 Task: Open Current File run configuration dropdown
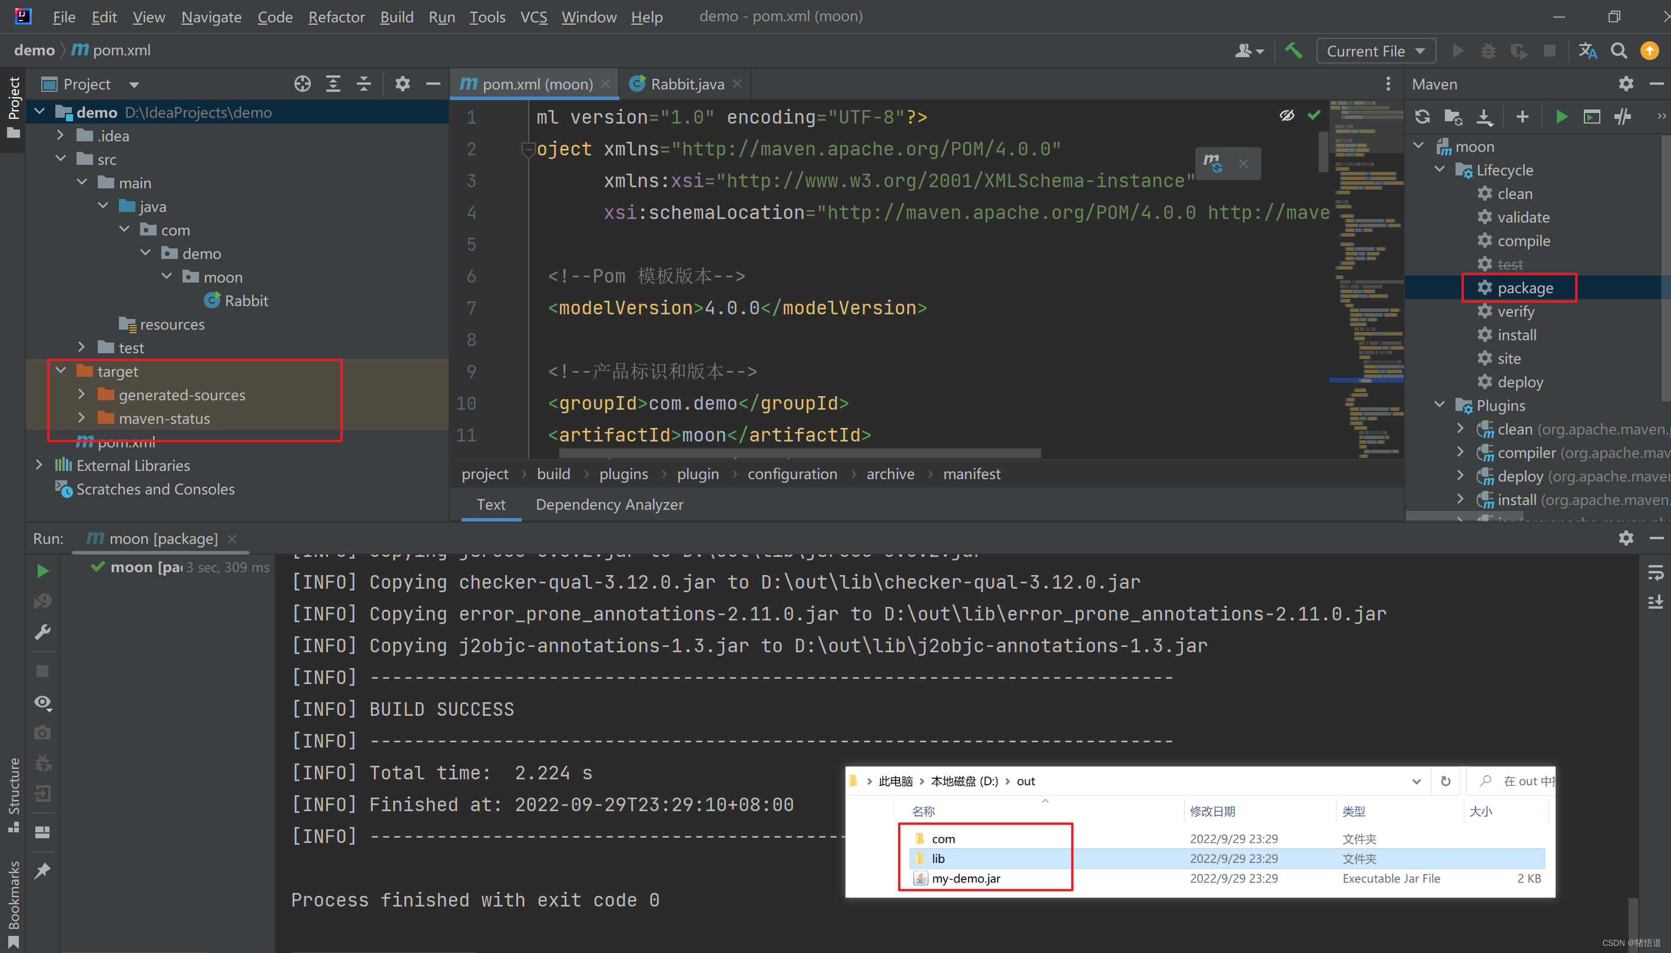[1376, 51]
